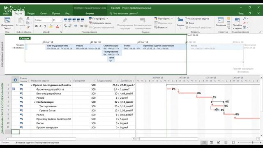The height and width of the screenshot is (148, 263).
Task: Open the font size 11 dropdown
Action: (60, 20)
